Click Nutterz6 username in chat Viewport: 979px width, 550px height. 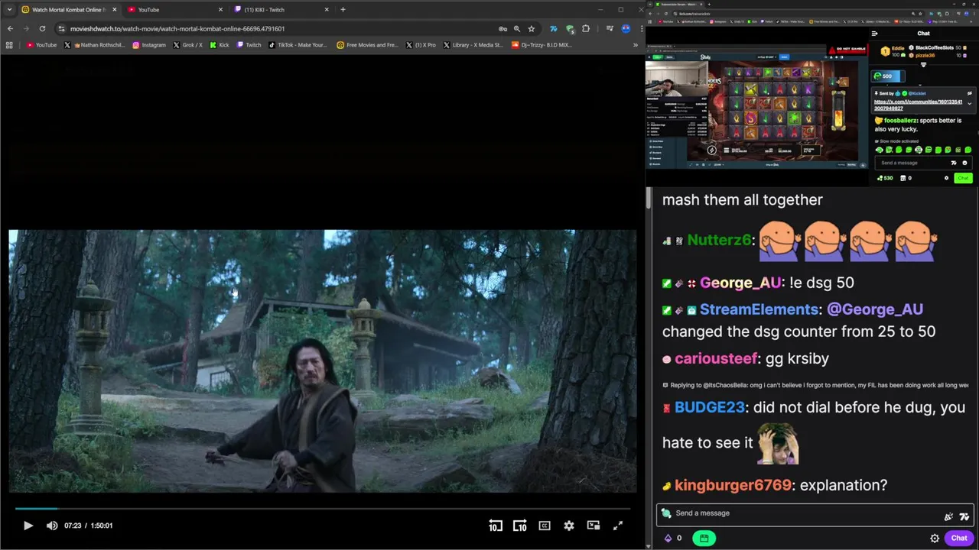[719, 240]
